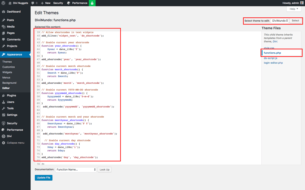
Task: Open the New menu in the admin bar
Action: pos(45,3)
